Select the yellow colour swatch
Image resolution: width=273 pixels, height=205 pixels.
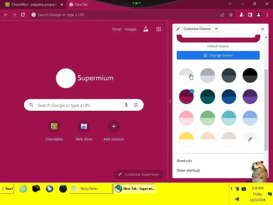(186, 139)
